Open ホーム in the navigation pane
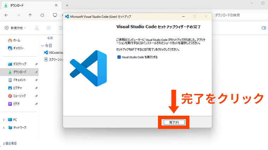This screenshot has height=150, width=268. pyautogui.click(x=17, y=40)
